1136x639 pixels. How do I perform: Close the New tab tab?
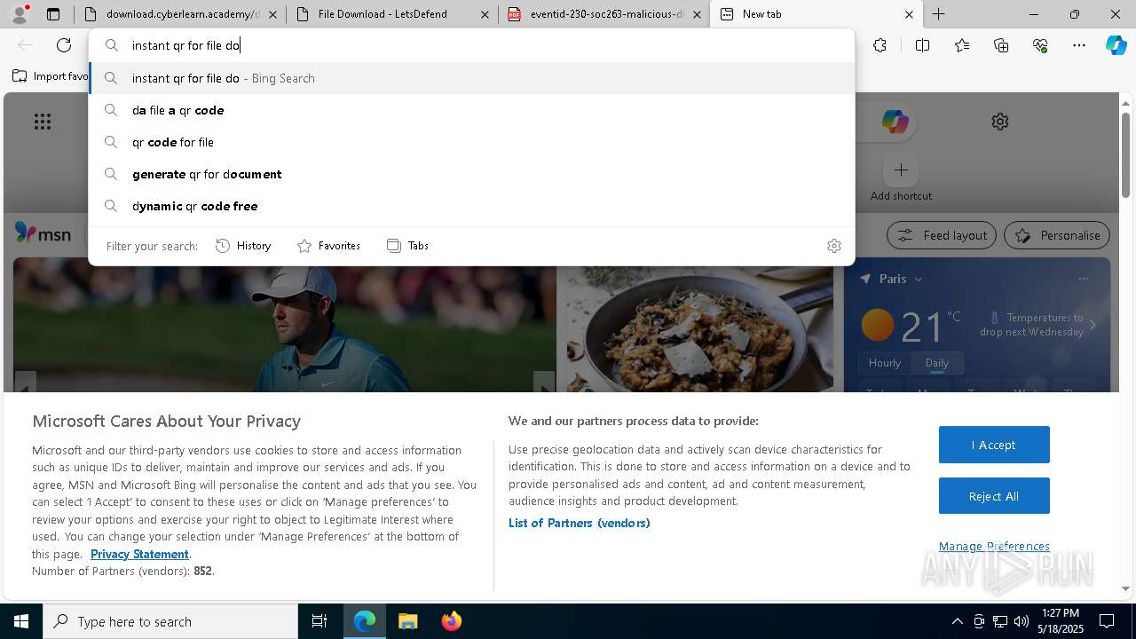click(x=909, y=14)
